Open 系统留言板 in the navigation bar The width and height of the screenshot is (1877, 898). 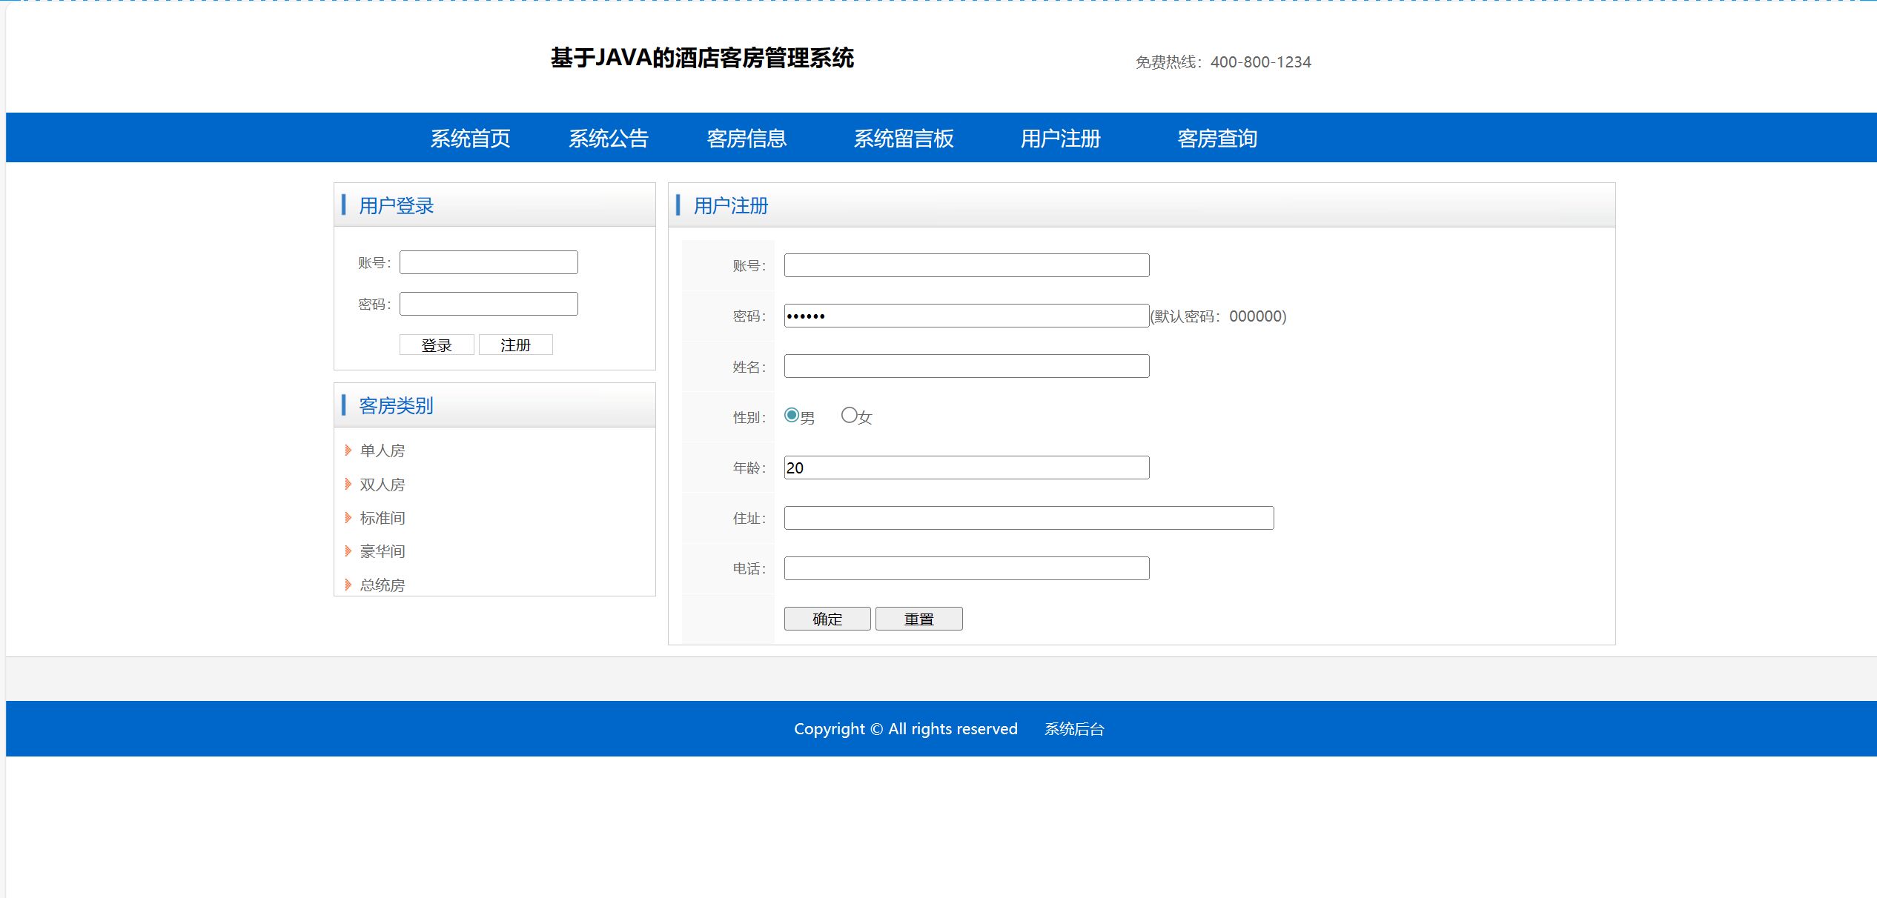click(903, 139)
